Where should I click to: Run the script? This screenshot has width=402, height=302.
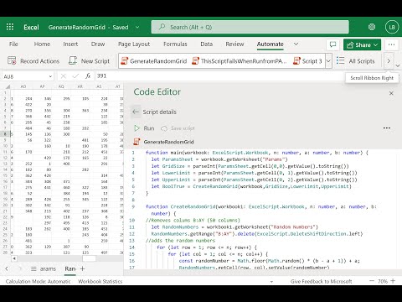(144, 128)
